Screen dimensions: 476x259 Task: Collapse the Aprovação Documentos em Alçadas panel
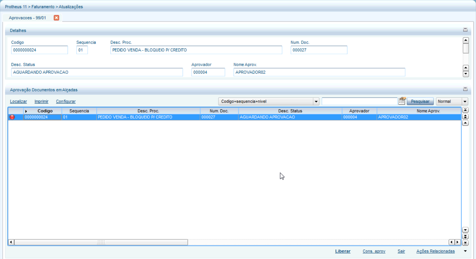coord(465,89)
